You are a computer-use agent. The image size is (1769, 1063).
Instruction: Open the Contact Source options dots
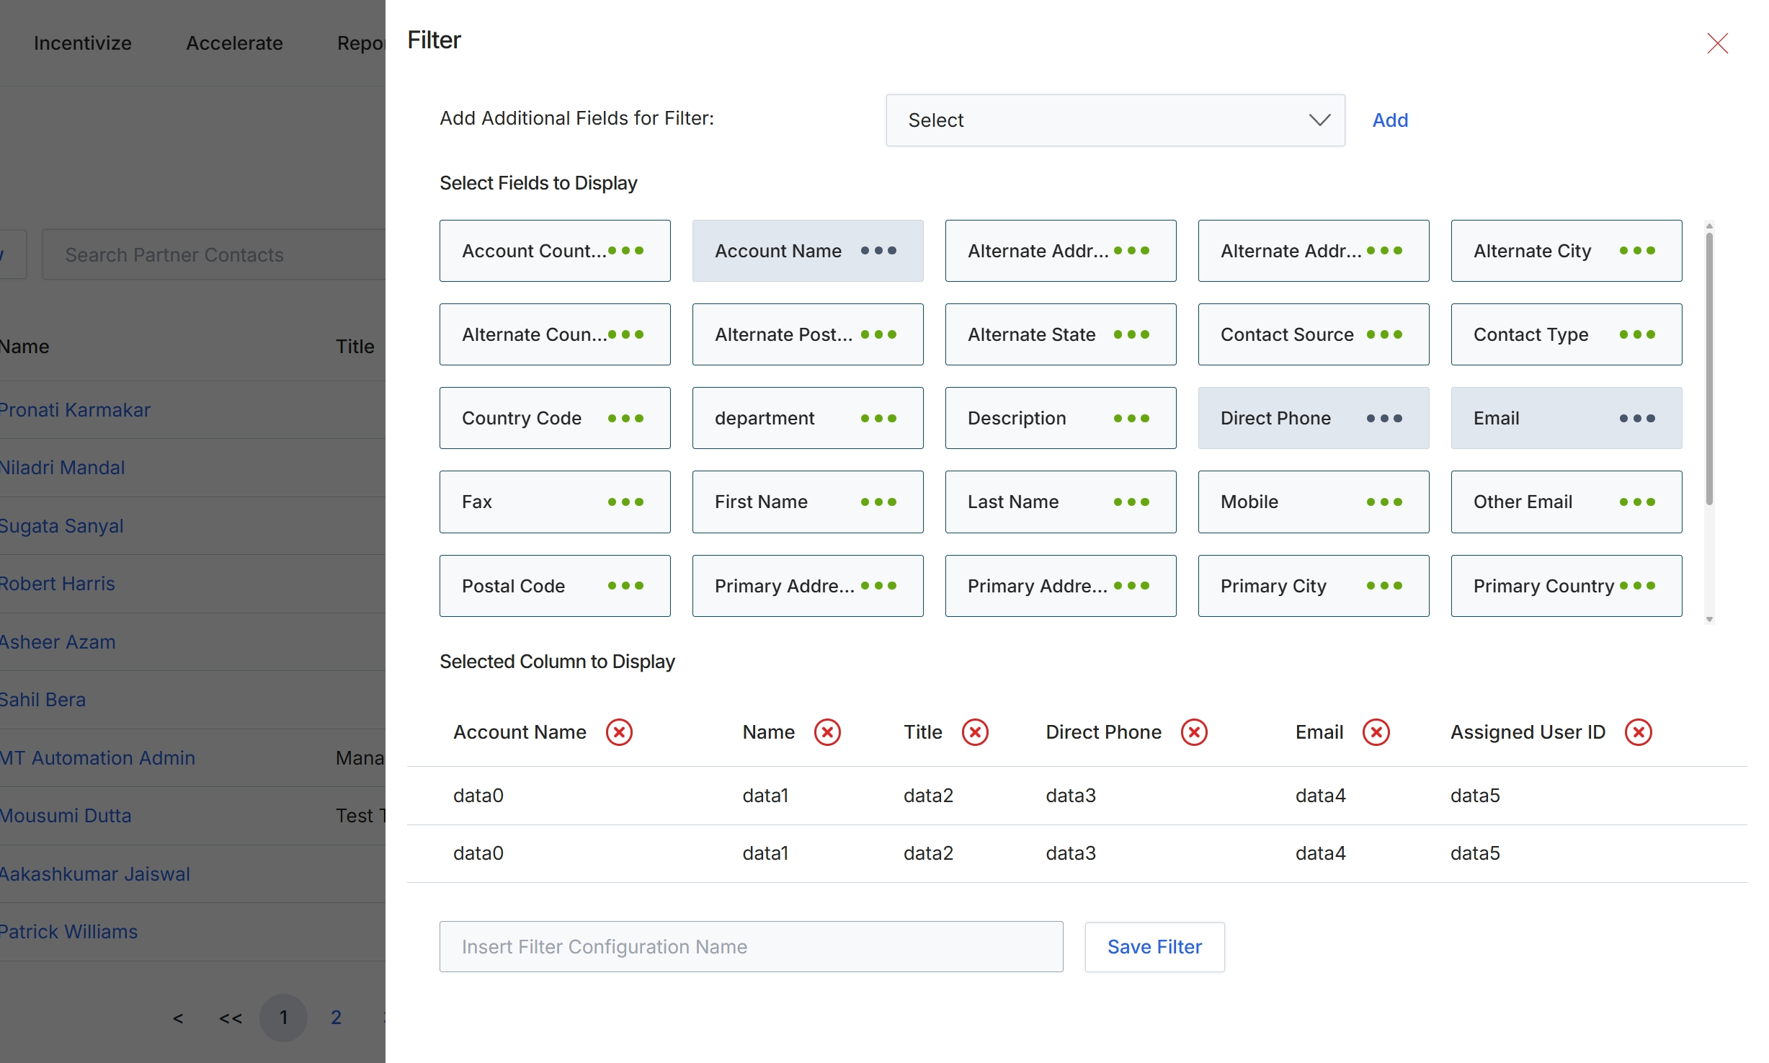(x=1383, y=334)
